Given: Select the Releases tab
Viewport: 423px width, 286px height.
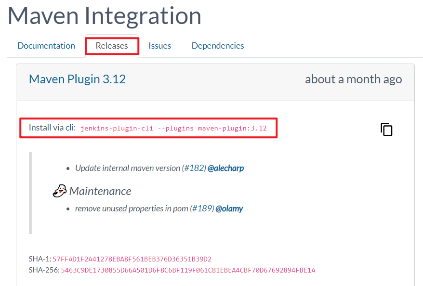Looking at the screenshot, I should (x=112, y=46).
